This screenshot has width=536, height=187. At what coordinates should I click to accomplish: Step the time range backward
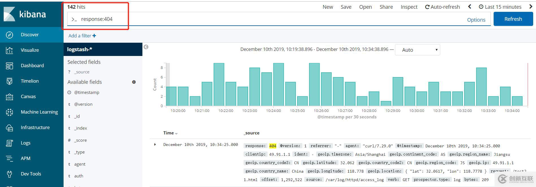[470, 6]
